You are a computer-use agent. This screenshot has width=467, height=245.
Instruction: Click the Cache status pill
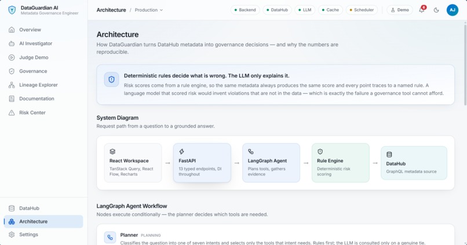pos(330,10)
